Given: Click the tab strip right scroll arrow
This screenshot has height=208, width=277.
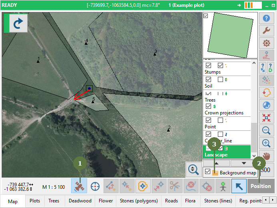Looking at the screenshot, I should point(273,200).
